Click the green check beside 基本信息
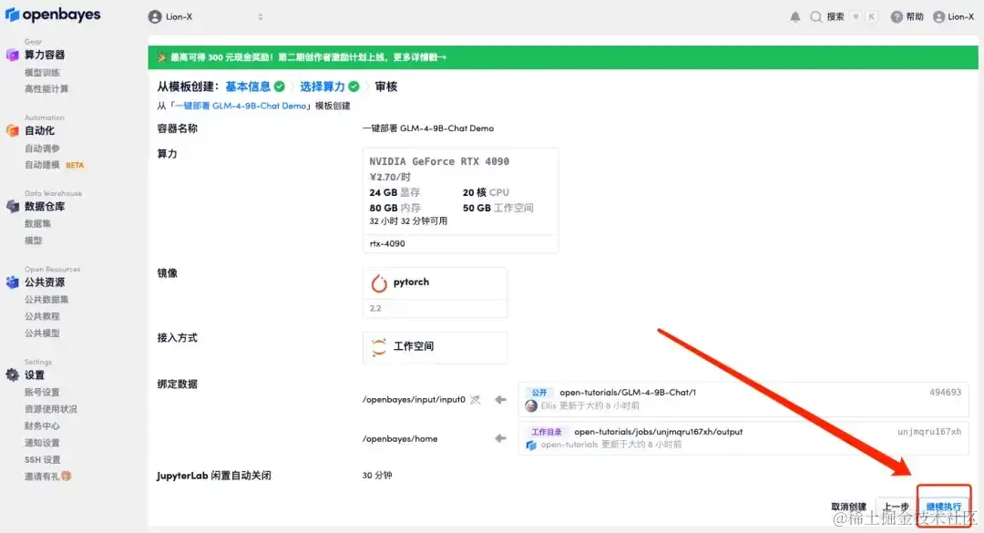The width and height of the screenshot is (984, 533). coord(280,87)
